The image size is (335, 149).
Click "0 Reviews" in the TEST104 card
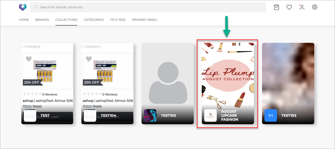point(110,94)
